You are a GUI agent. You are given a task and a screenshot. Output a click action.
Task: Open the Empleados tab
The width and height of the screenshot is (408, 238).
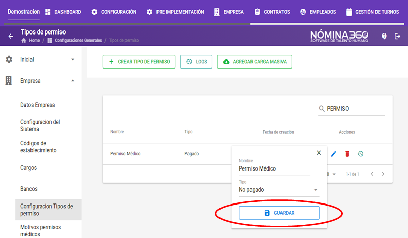click(x=318, y=12)
